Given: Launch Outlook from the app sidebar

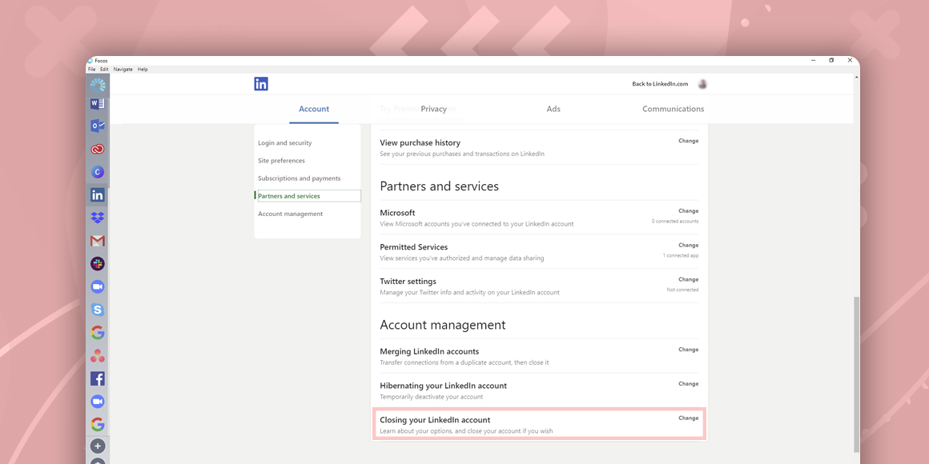Looking at the screenshot, I should tap(98, 126).
